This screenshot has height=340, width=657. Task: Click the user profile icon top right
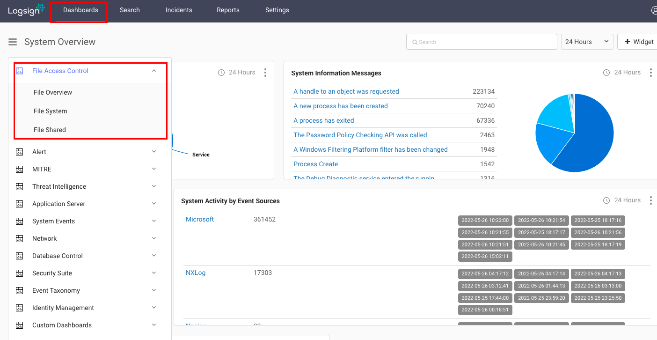(654, 10)
